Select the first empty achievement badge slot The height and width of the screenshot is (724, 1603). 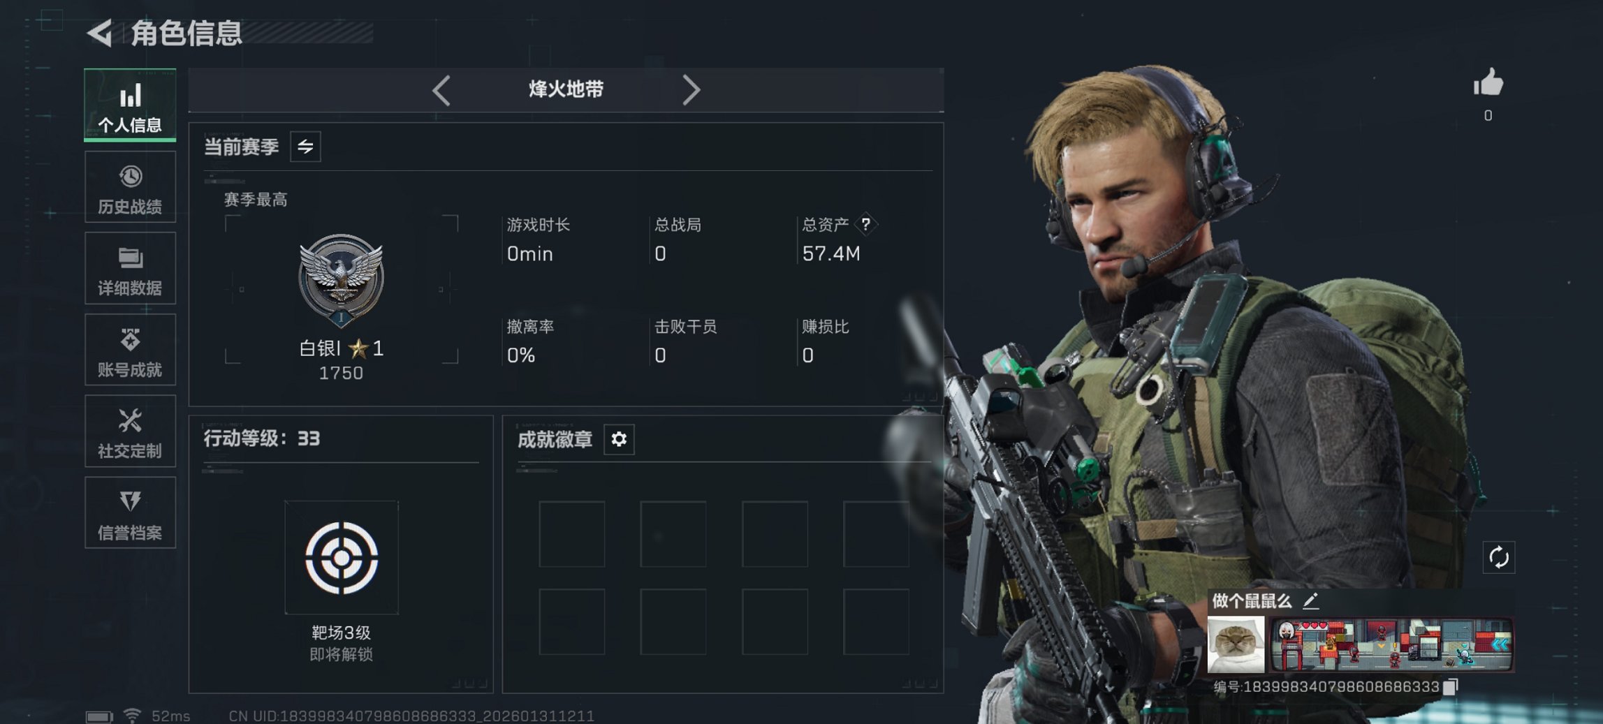click(572, 533)
